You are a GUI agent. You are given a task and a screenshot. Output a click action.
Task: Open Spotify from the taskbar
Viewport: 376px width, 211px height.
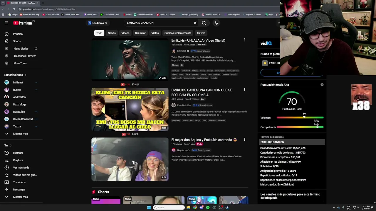[208, 207]
